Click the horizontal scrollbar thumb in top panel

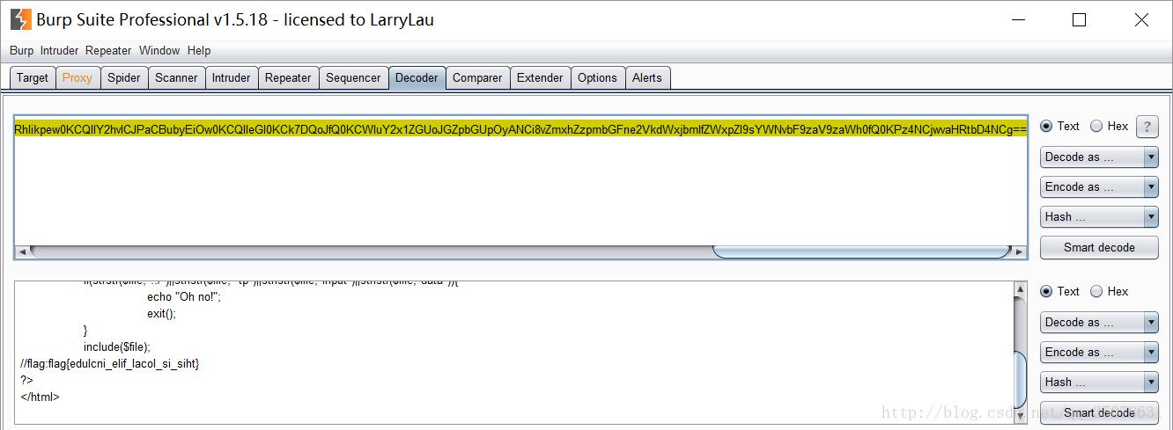click(861, 251)
